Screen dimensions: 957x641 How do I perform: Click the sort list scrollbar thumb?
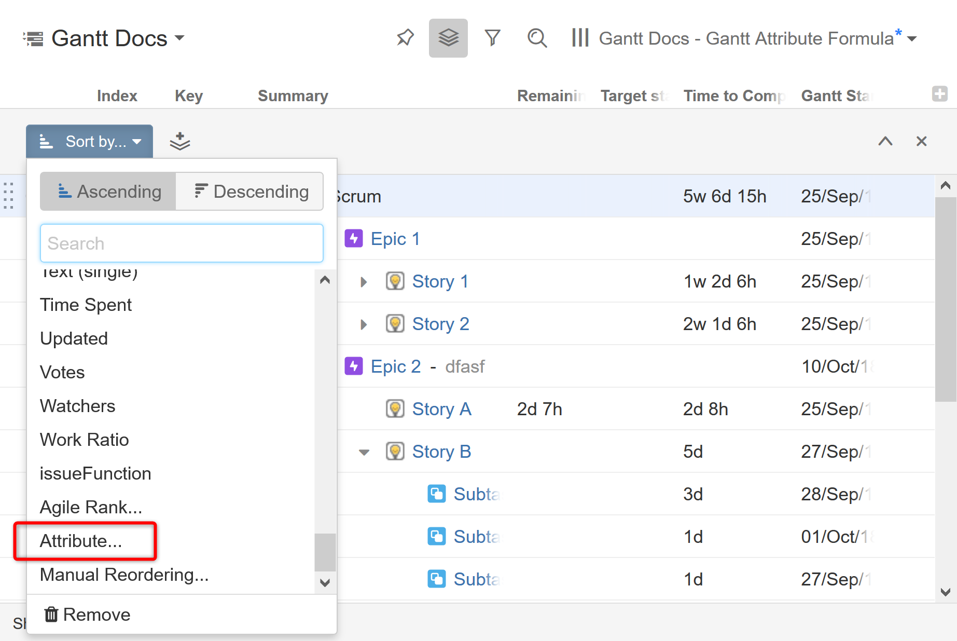click(x=325, y=552)
